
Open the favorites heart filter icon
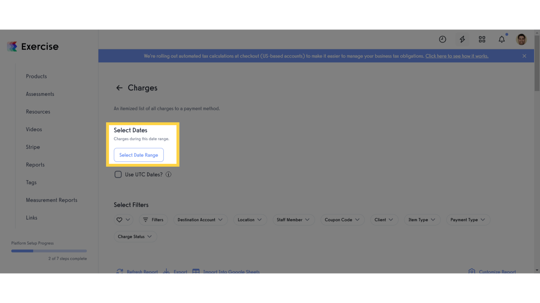(x=123, y=220)
